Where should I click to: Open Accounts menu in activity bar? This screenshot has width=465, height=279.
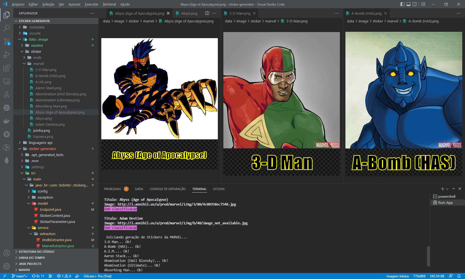tap(7, 253)
